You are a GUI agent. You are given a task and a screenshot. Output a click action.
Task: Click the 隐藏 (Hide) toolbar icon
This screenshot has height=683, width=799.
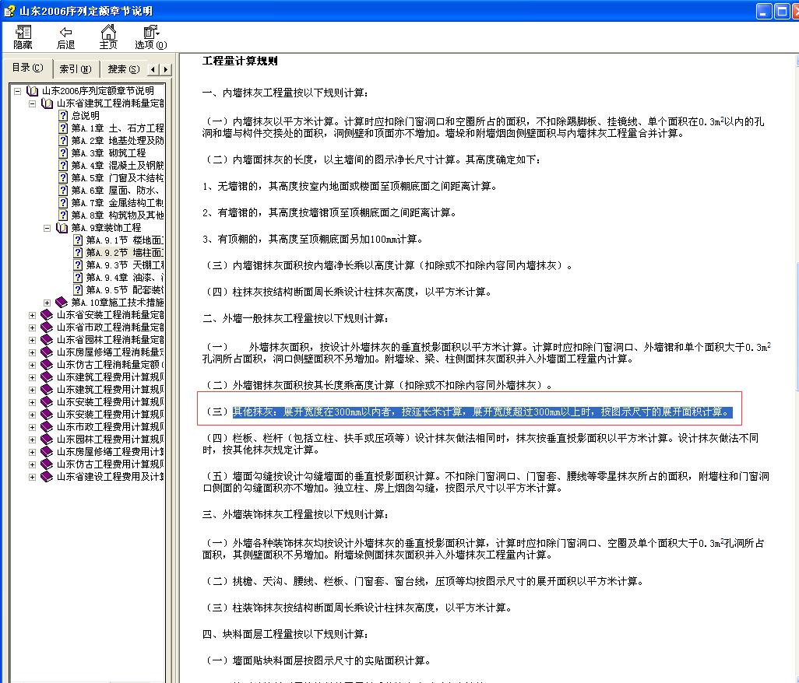coord(23,37)
